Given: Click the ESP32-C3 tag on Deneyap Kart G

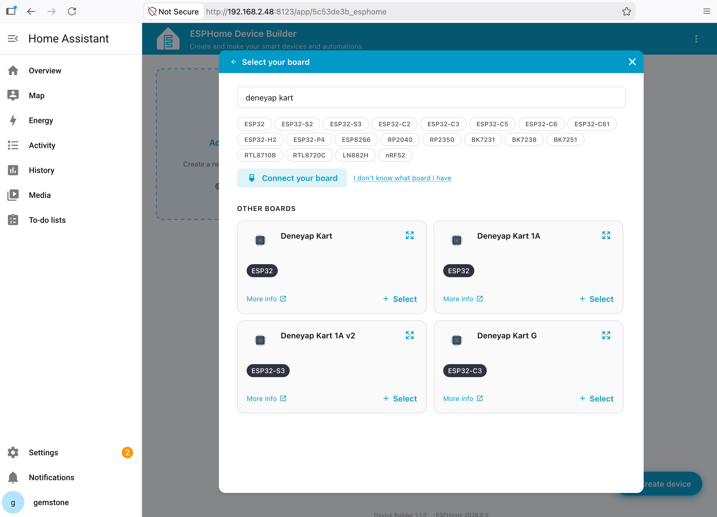Looking at the screenshot, I should click(465, 371).
